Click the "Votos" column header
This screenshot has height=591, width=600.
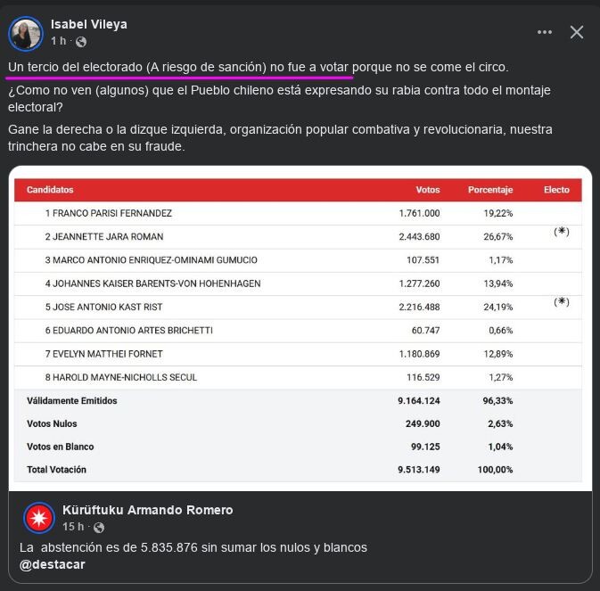tap(428, 190)
